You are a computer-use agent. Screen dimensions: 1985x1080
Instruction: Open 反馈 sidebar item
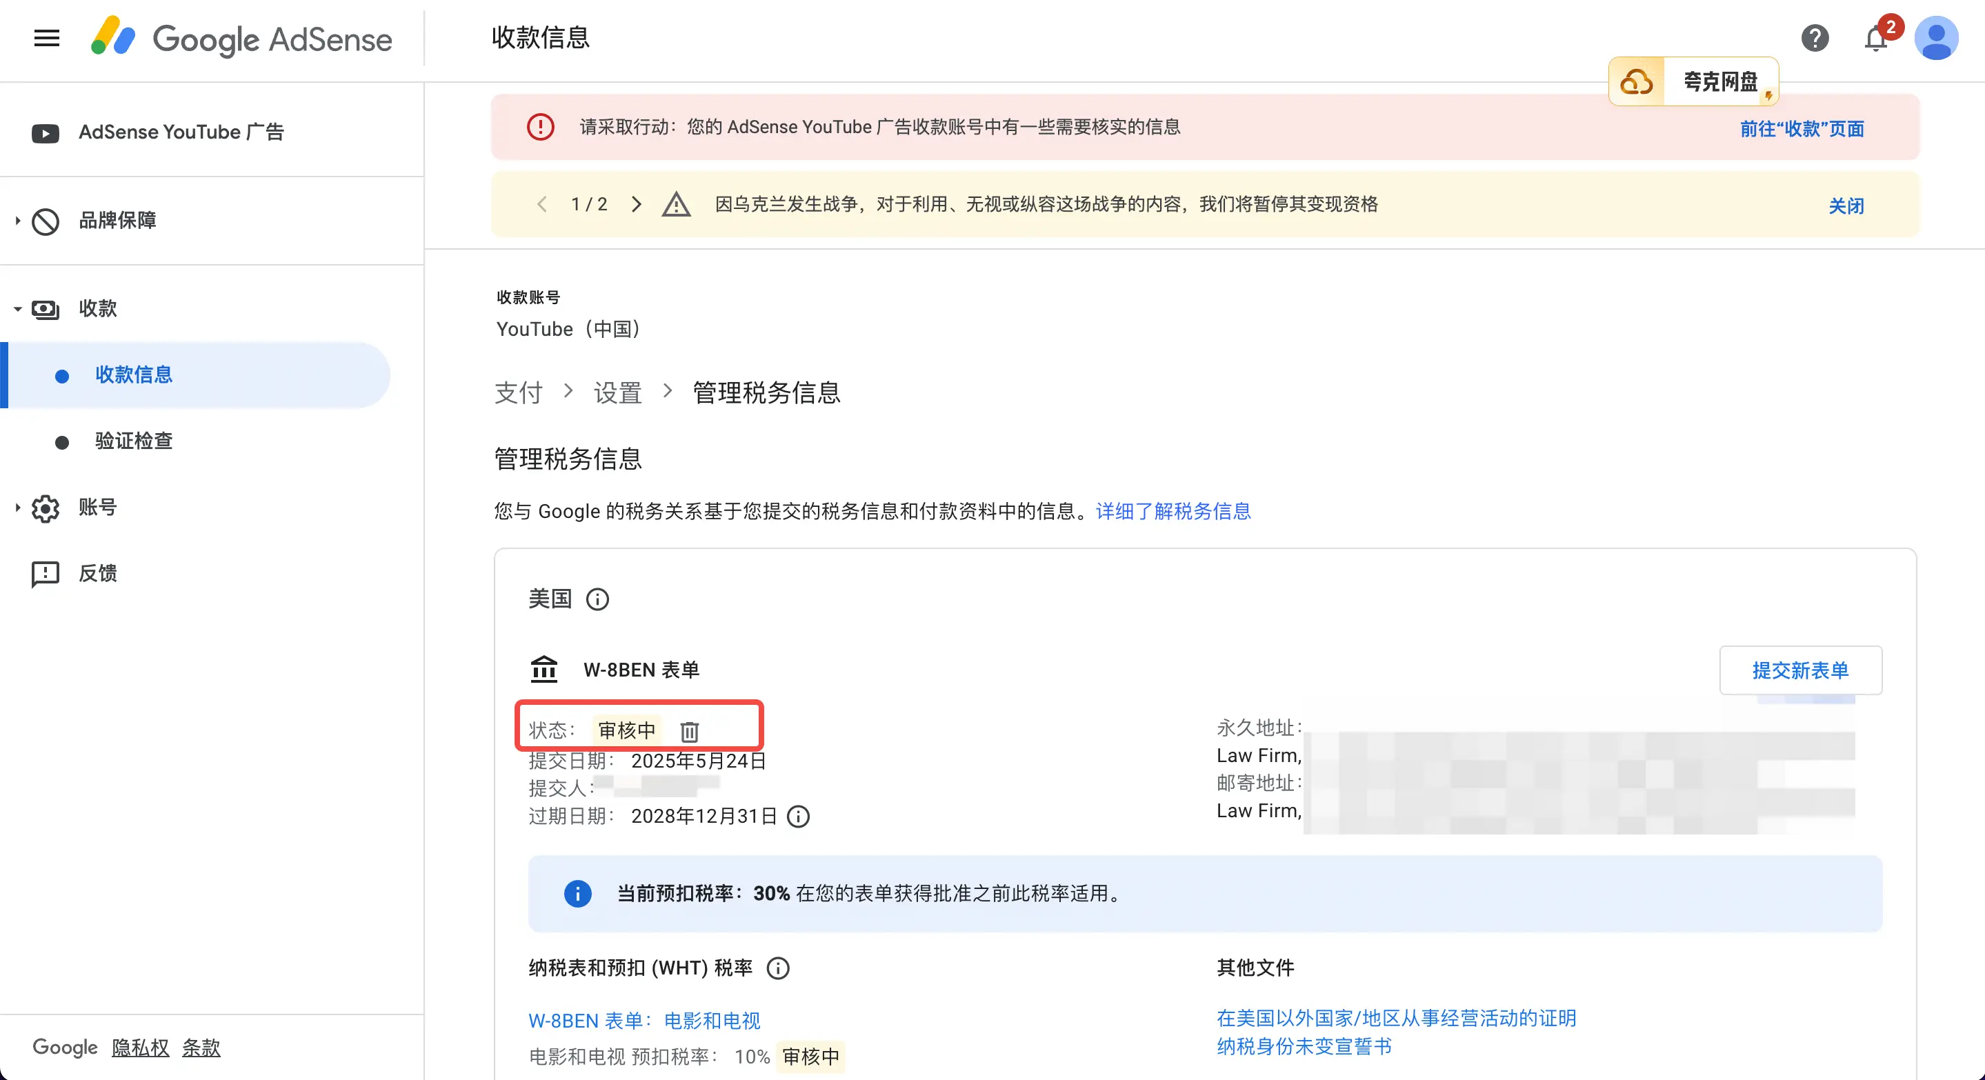click(98, 573)
